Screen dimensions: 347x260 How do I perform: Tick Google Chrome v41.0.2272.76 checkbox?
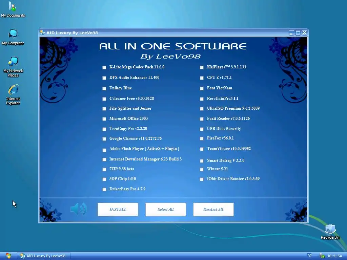(104, 139)
